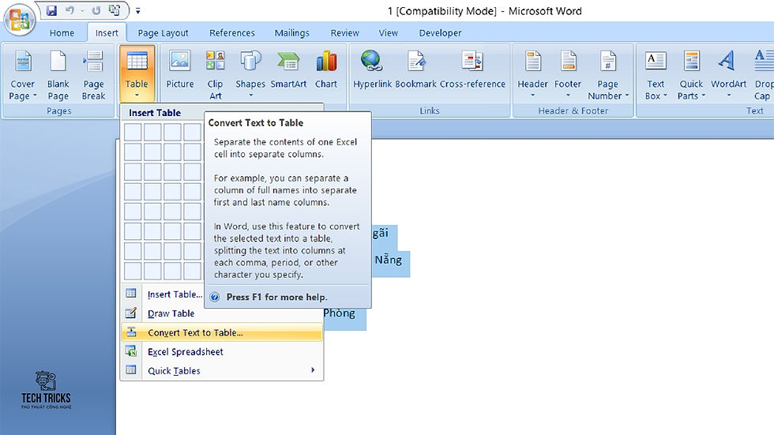
Task: Select the Insert ribbon tab
Action: click(x=107, y=33)
